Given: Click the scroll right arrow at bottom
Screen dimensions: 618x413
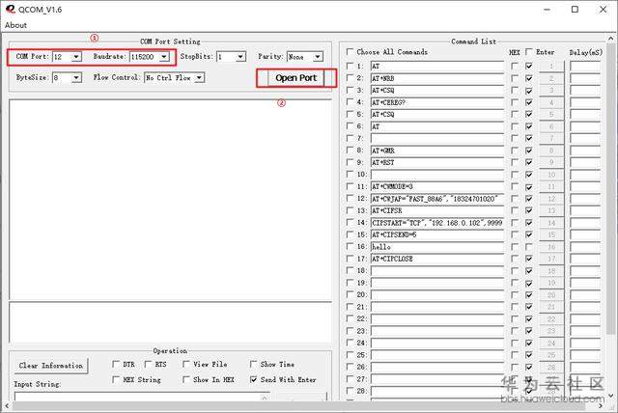Looking at the screenshot, I should 601,405.
